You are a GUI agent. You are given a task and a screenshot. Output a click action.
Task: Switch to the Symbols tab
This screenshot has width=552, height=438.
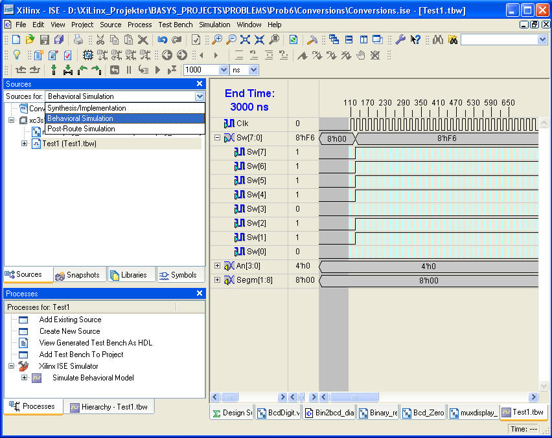(x=180, y=275)
